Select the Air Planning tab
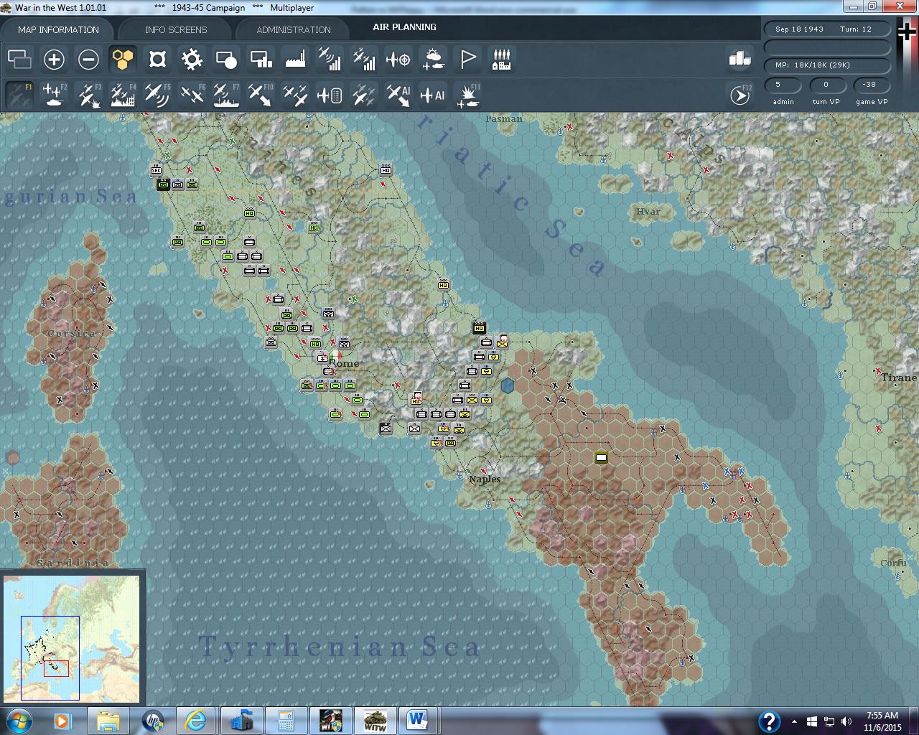 coord(404,27)
